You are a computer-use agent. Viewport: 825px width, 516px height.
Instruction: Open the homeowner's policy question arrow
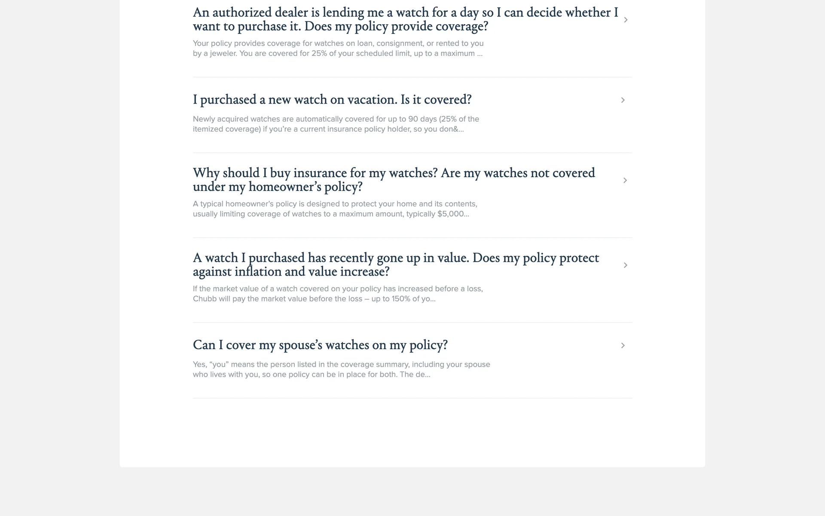tap(625, 180)
